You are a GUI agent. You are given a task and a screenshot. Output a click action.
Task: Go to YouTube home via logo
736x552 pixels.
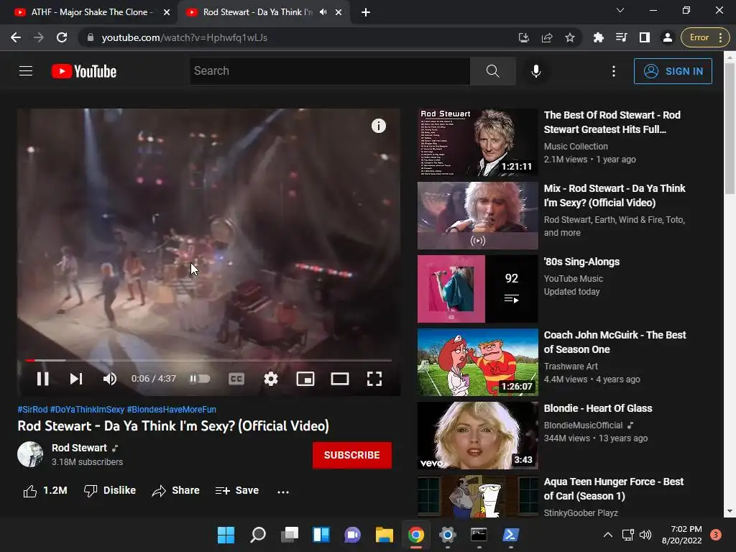point(84,71)
